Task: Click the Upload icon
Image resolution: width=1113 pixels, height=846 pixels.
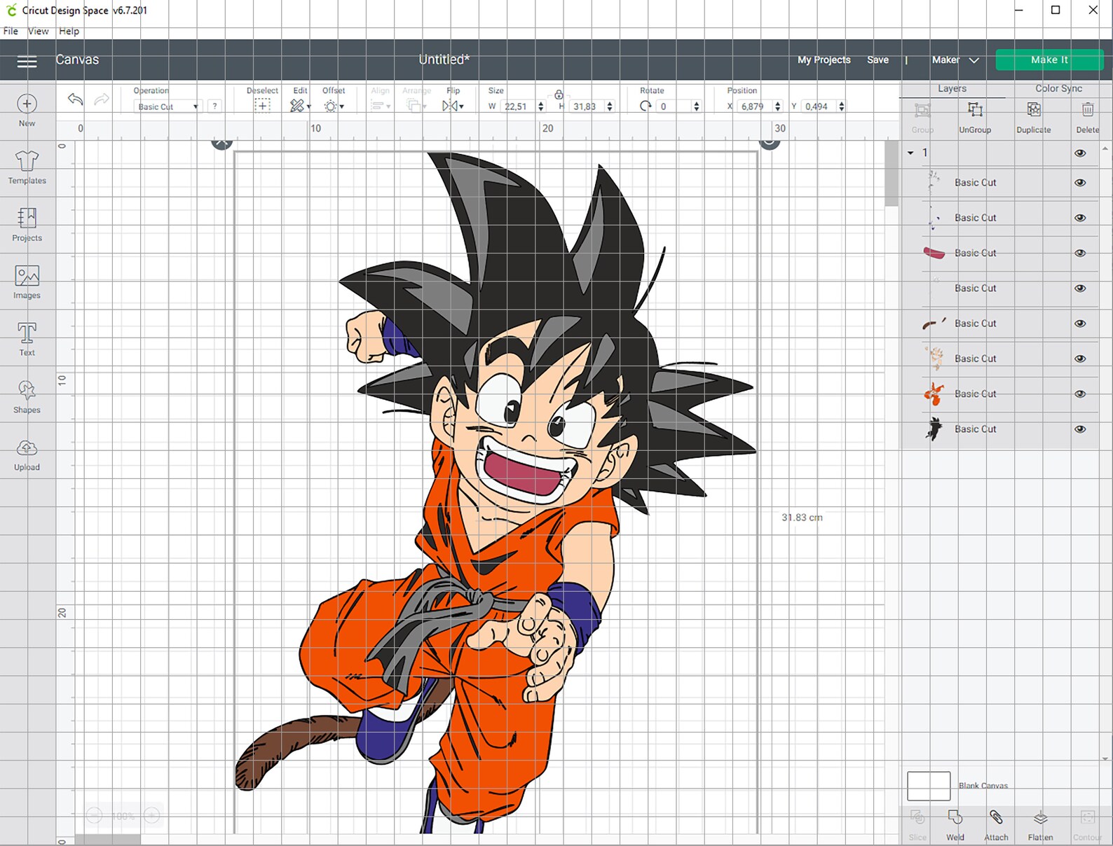Action: 27,448
